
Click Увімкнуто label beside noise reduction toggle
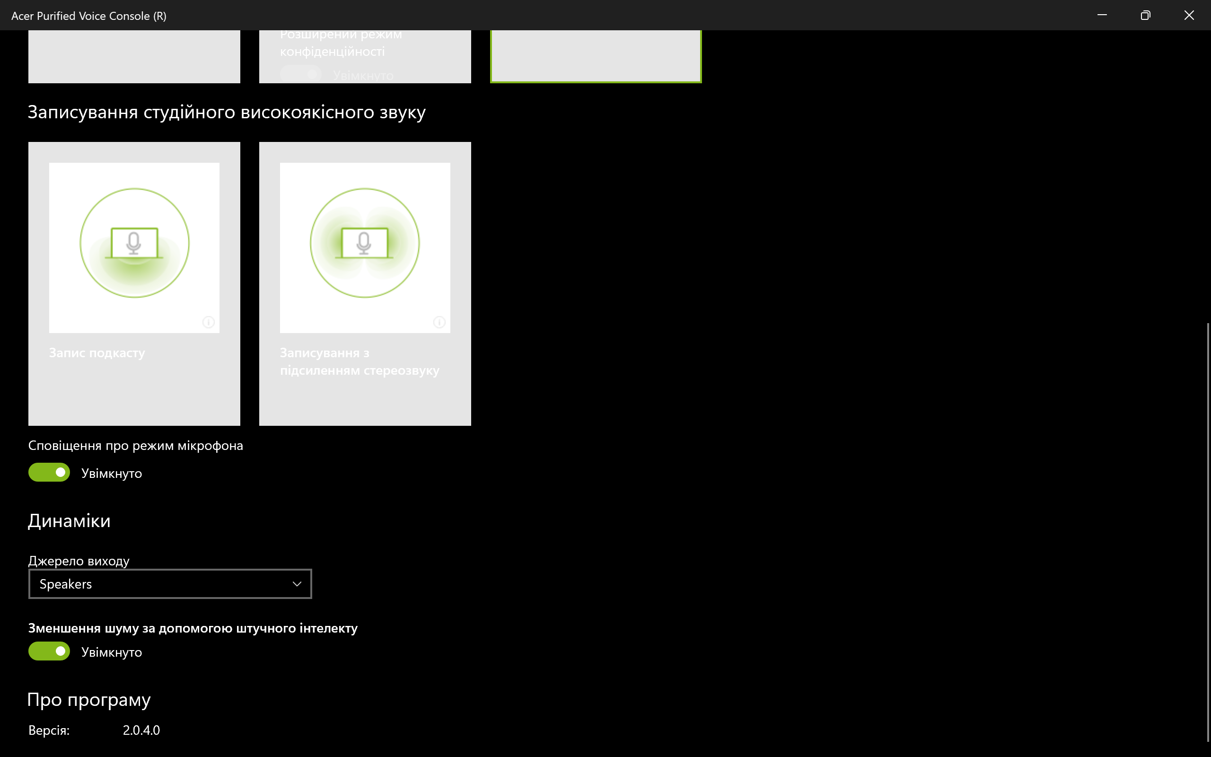click(x=112, y=652)
